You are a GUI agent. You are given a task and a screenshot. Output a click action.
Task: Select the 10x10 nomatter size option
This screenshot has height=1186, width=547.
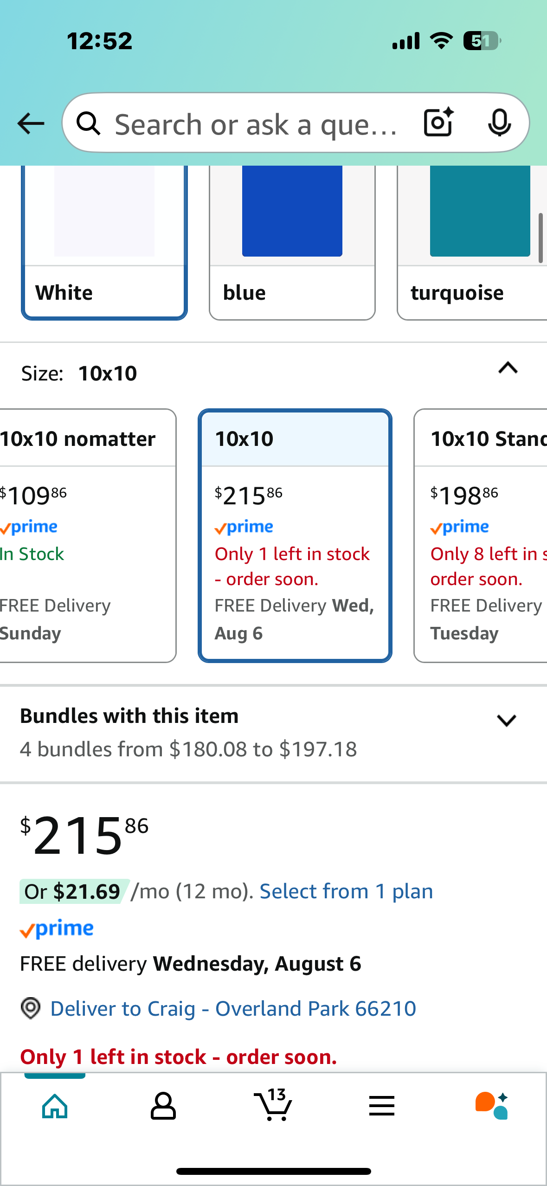tap(88, 535)
